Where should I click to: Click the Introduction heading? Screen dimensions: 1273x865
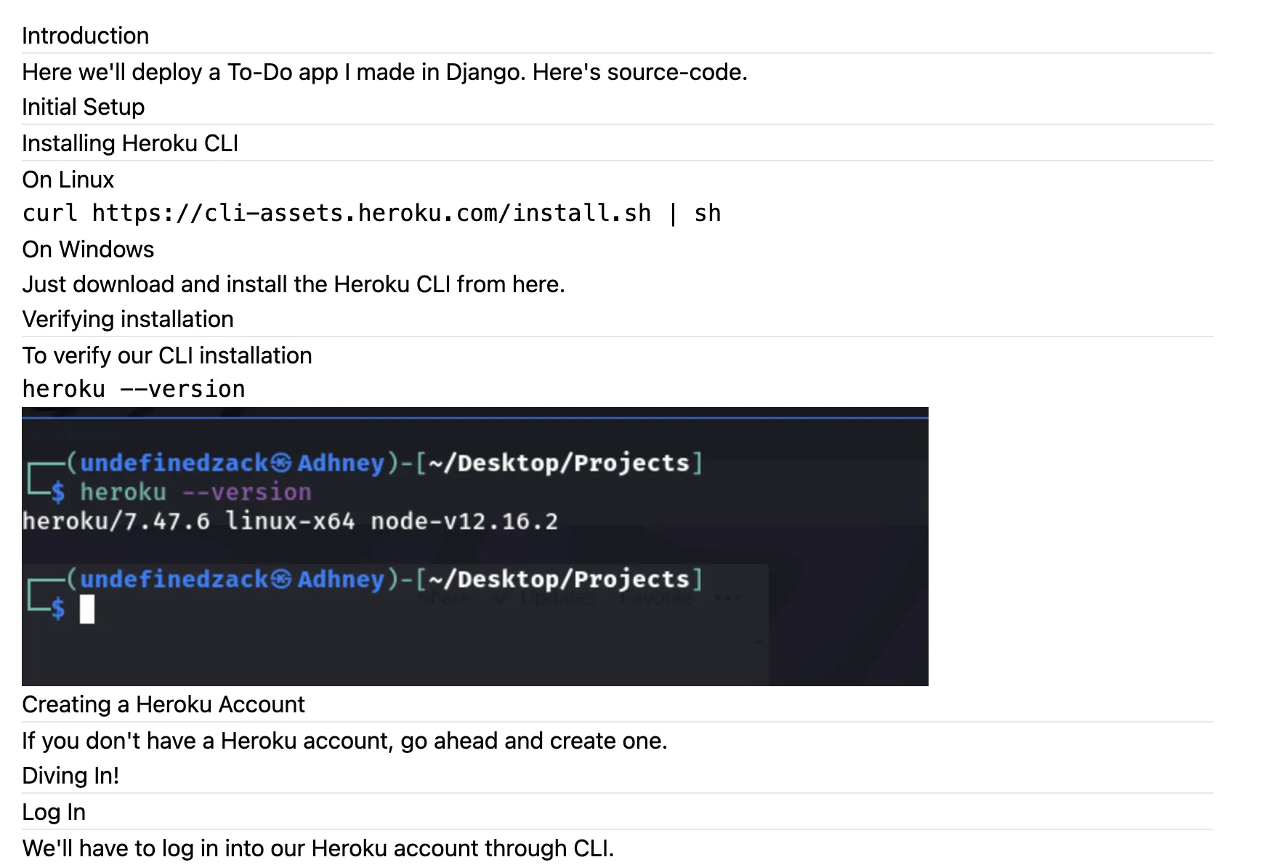85,36
